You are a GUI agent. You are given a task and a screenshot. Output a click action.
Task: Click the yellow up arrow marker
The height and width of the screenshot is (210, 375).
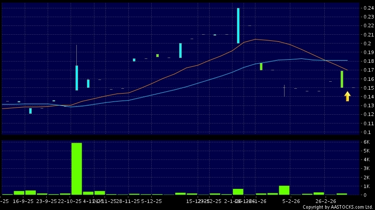tap(347, 96)
